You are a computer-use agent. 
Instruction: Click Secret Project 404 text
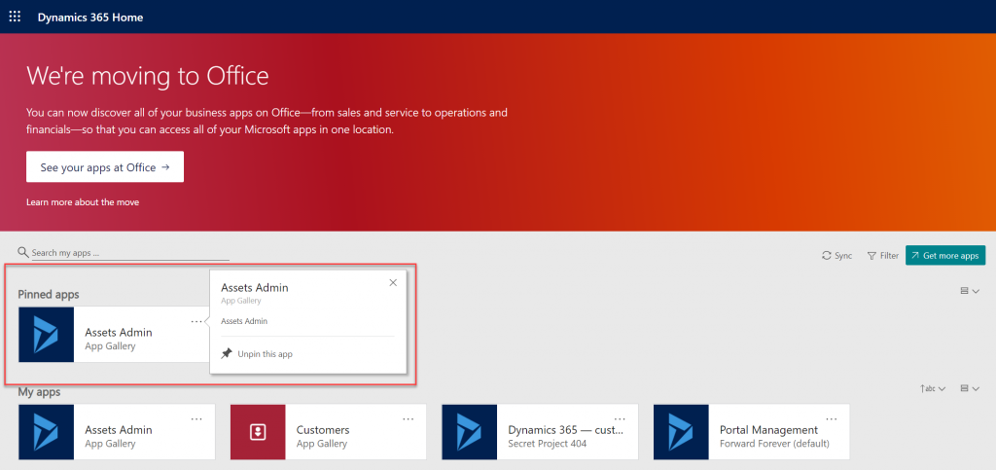pos(548,444)
